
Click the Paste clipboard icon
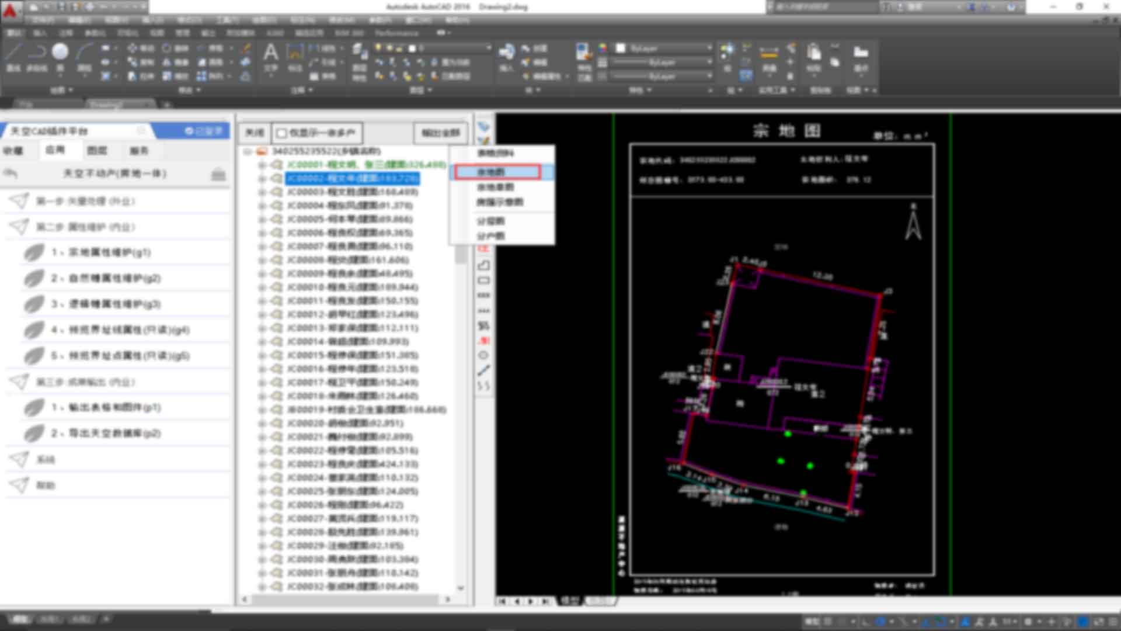click(813, 53)
